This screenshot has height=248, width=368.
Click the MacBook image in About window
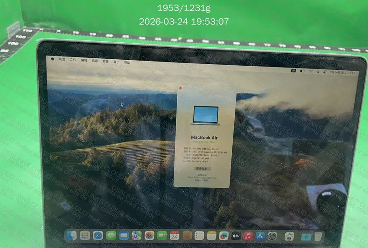[x=206, y=115]
